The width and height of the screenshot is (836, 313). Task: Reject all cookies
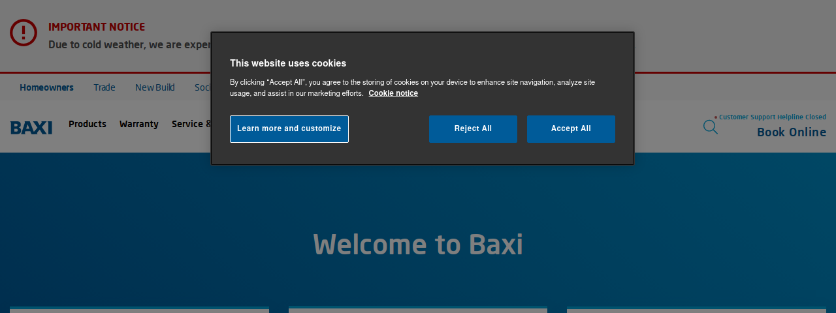[x=473, y=129]
